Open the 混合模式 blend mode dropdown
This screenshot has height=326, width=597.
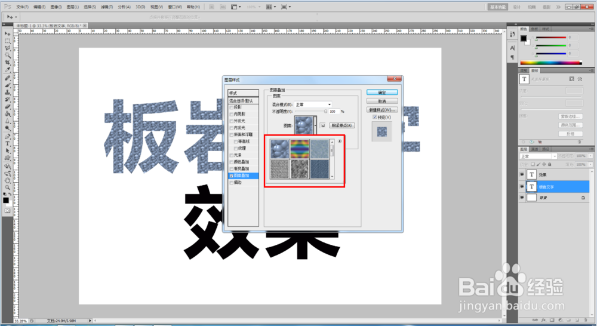pos(313,104)
